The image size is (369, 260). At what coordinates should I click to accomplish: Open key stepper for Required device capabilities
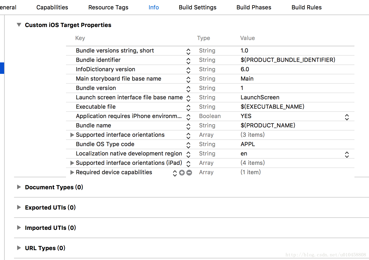pos(175,173)
